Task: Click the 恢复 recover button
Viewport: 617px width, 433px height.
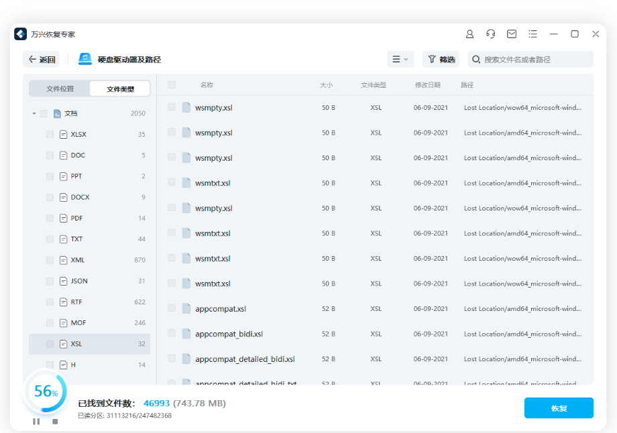Action: click(x=559, y=408)
